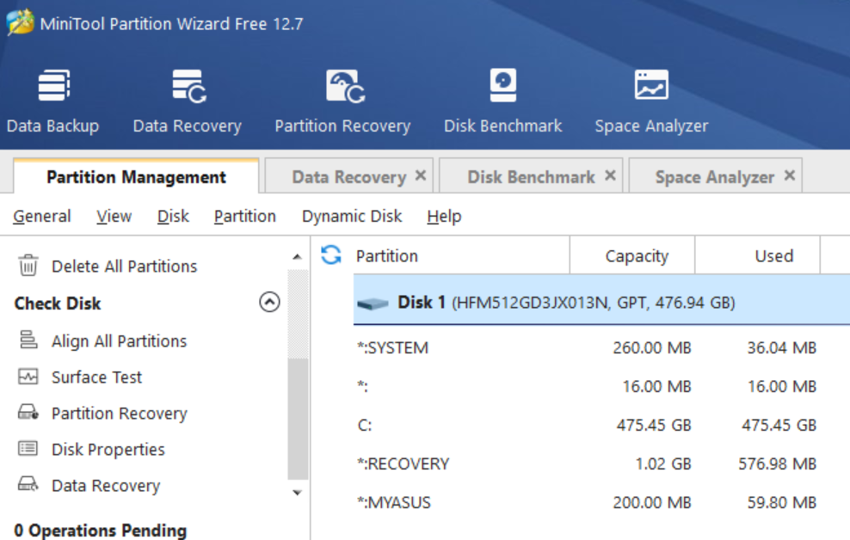Select the *:SYSTEM partition row

601,347
